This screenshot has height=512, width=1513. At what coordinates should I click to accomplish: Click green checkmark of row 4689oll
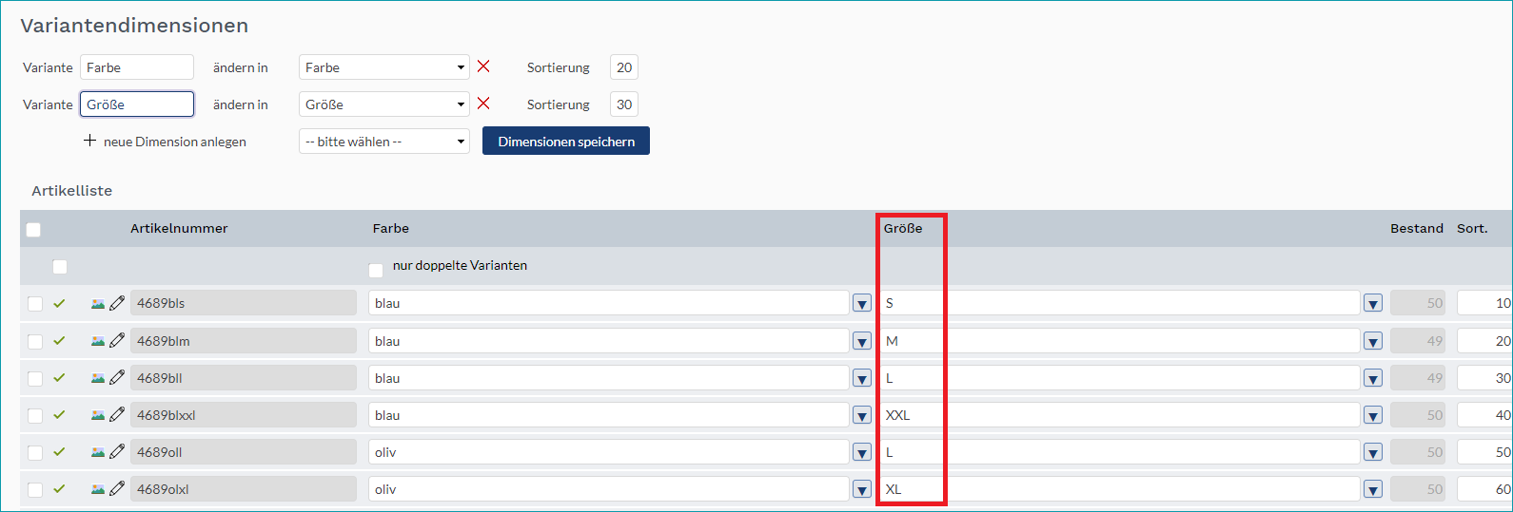pyautogui.click(x=59, y=451)
